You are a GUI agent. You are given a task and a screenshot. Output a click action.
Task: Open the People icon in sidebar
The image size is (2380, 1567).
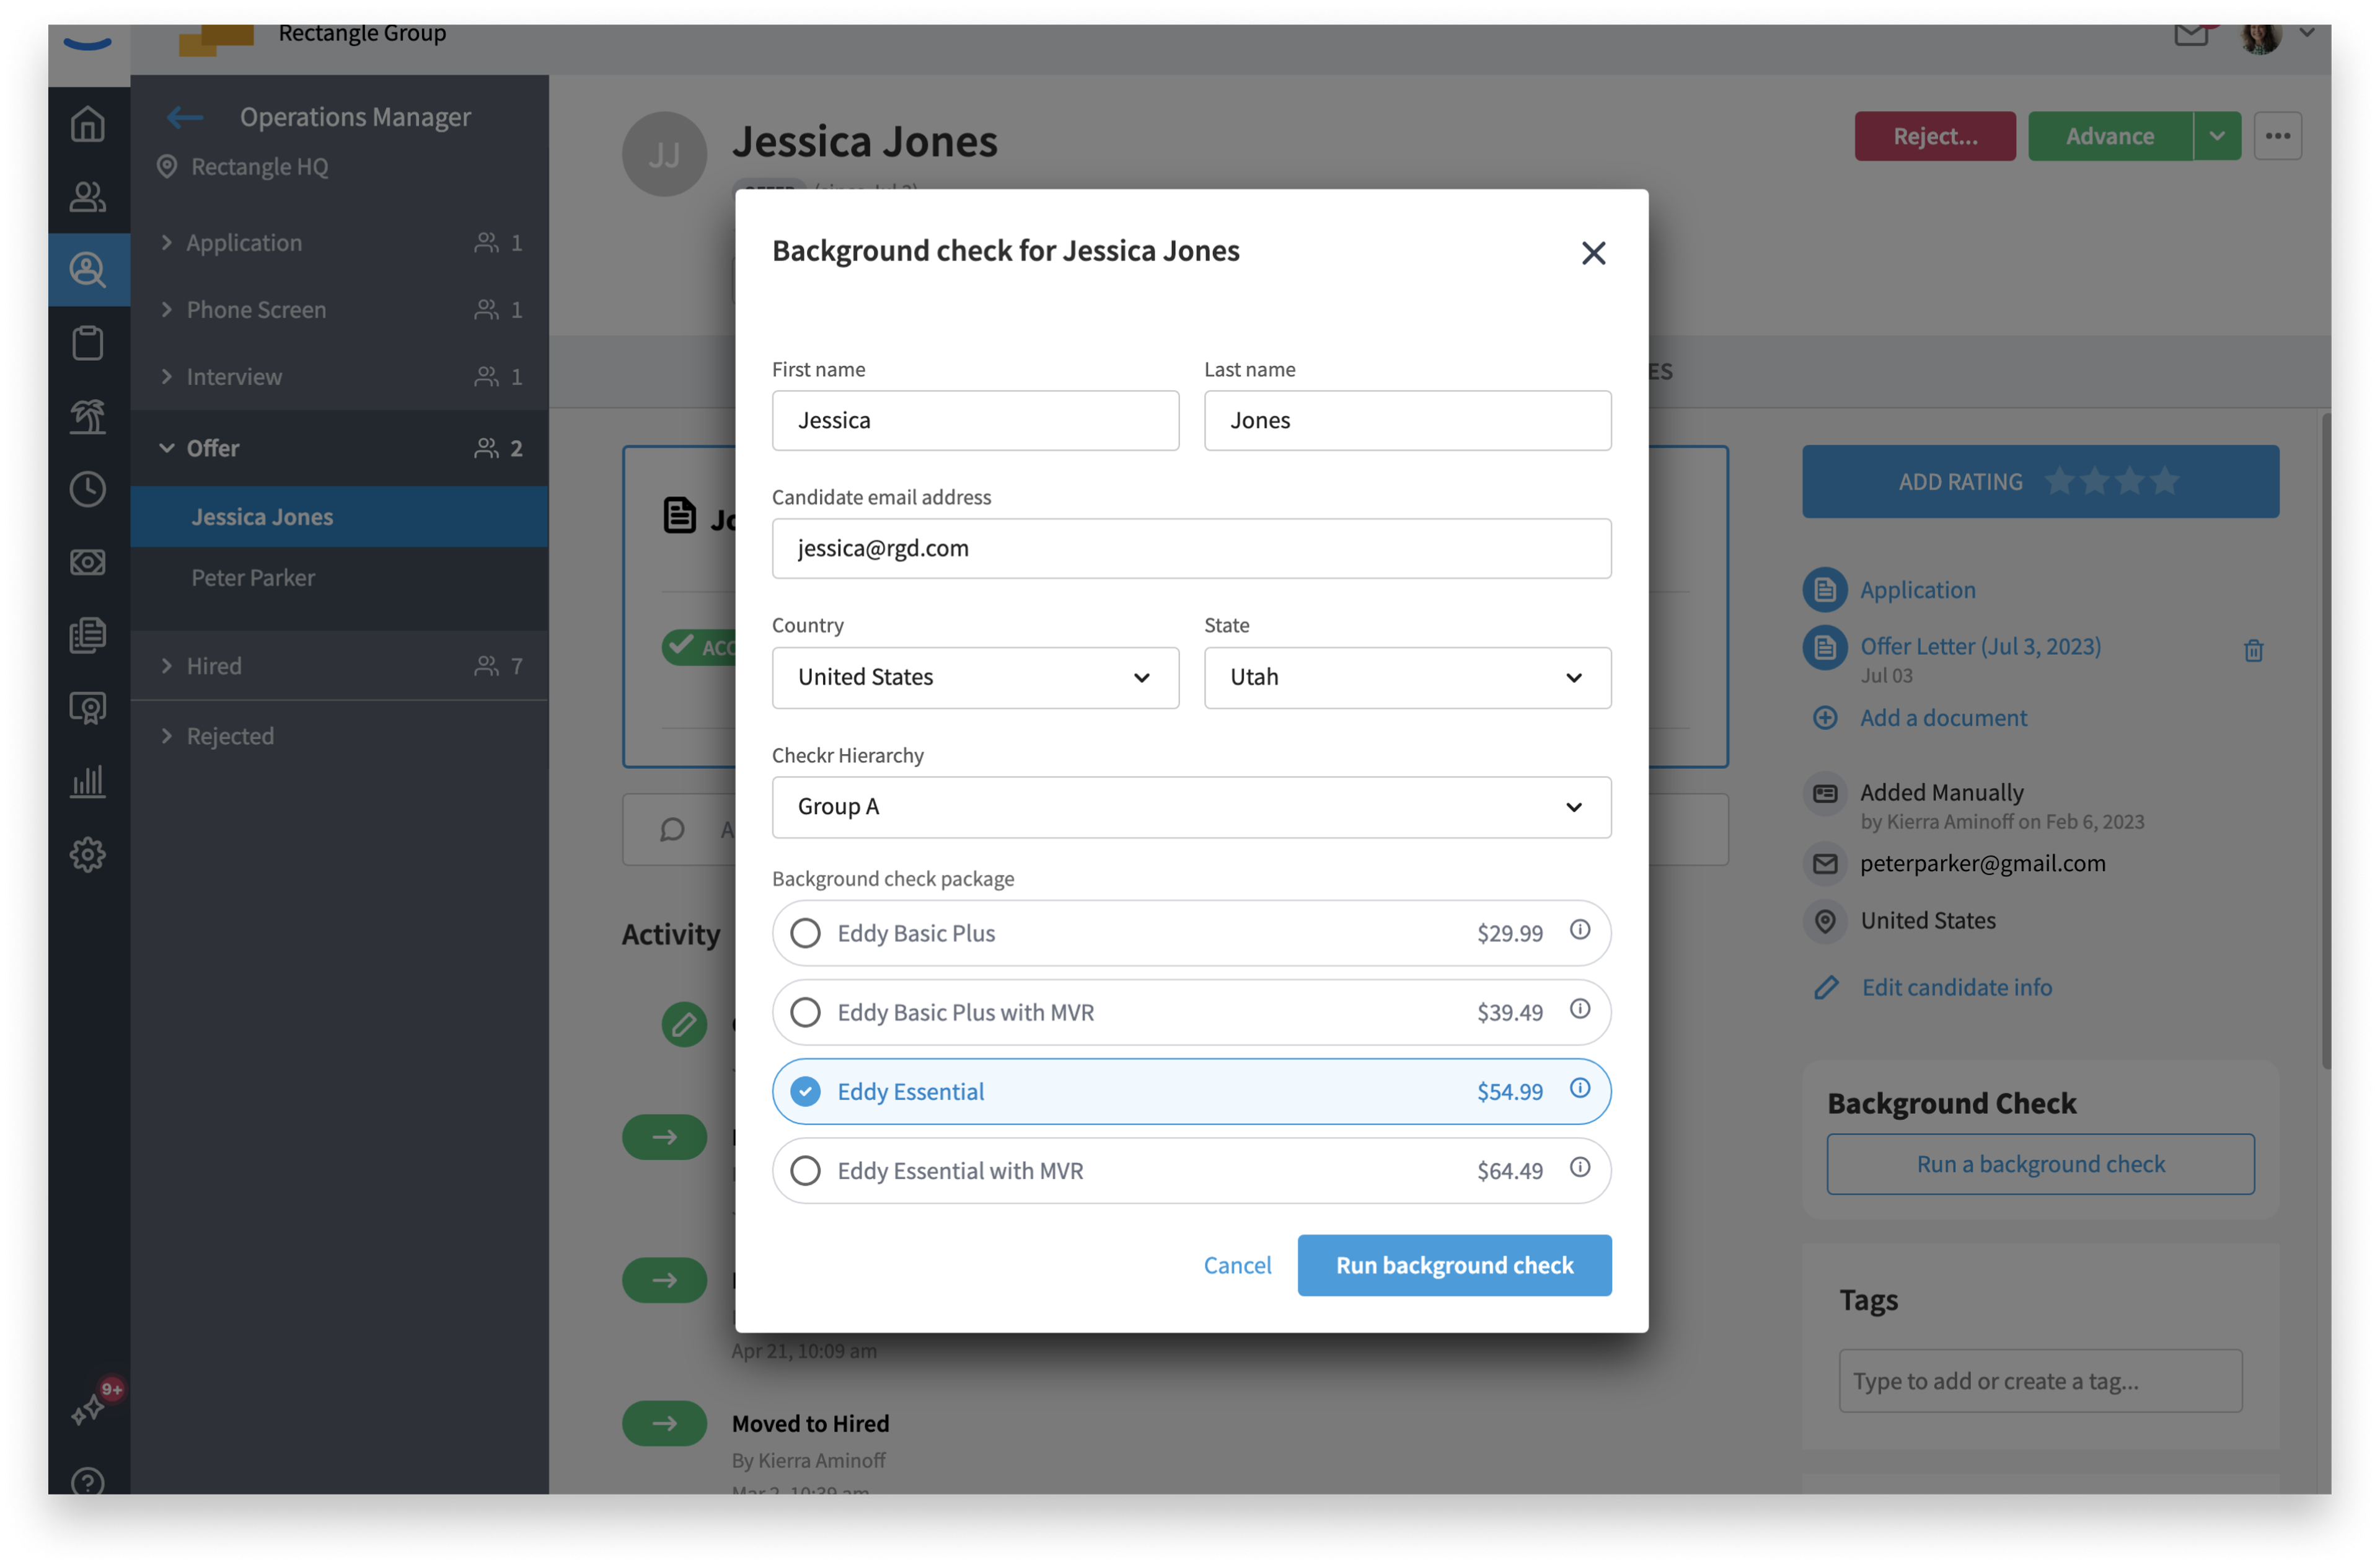tap(88, 197)
